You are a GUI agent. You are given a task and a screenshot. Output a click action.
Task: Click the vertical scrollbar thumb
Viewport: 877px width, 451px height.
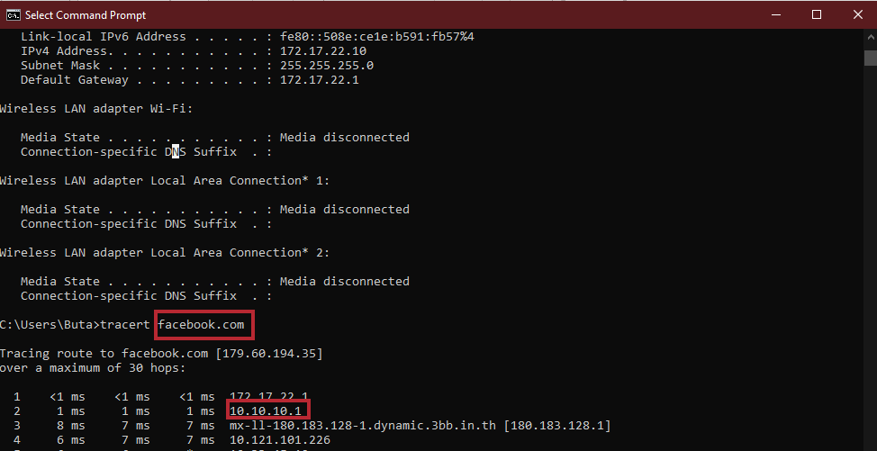pyautogui.click(x=871, y=59)
